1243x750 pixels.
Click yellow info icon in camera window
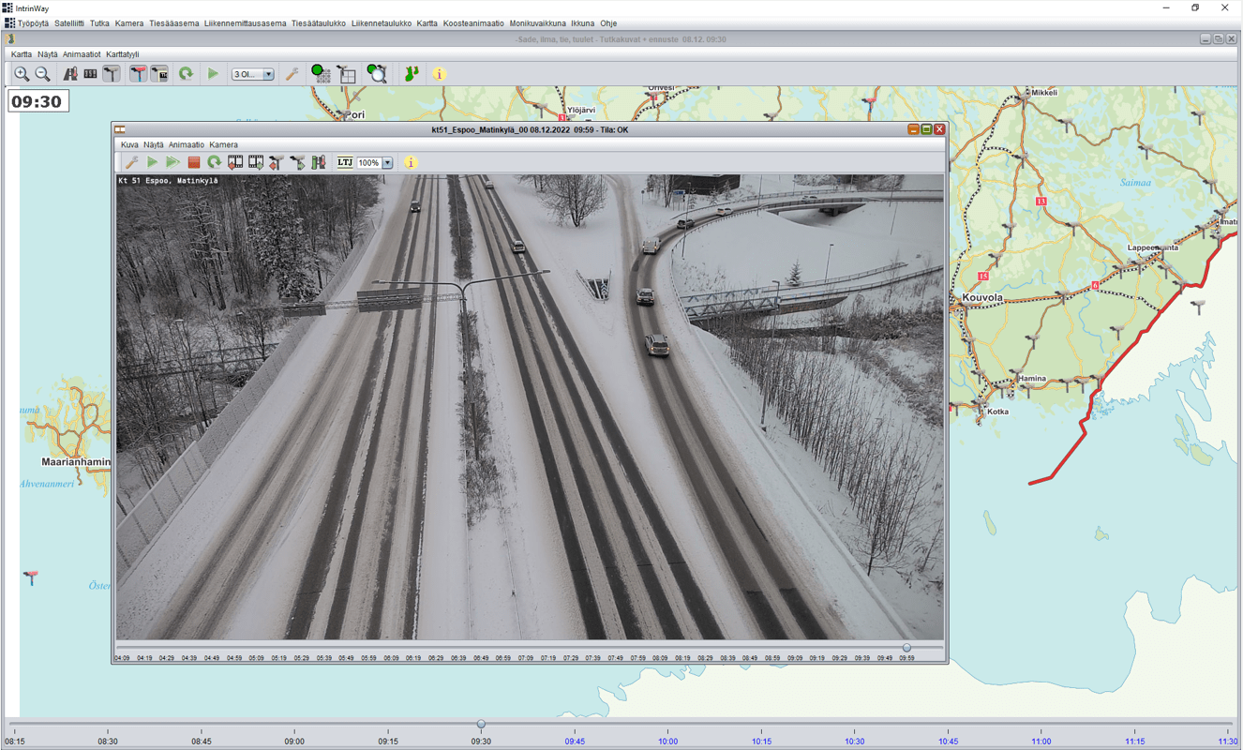411,163
